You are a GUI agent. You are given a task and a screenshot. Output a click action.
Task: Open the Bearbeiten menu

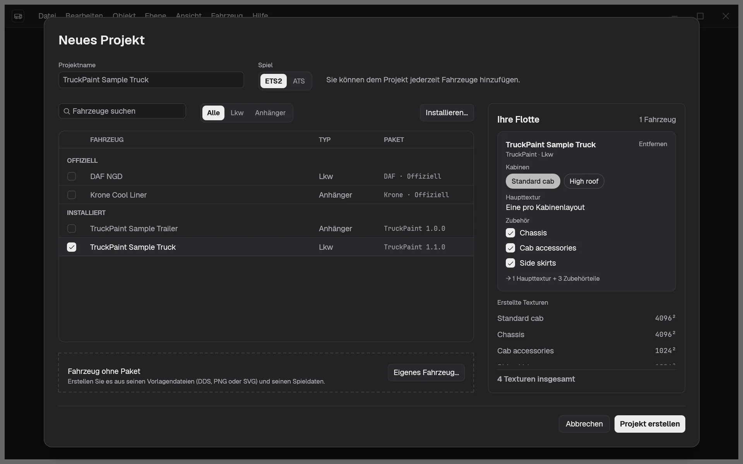84,16
